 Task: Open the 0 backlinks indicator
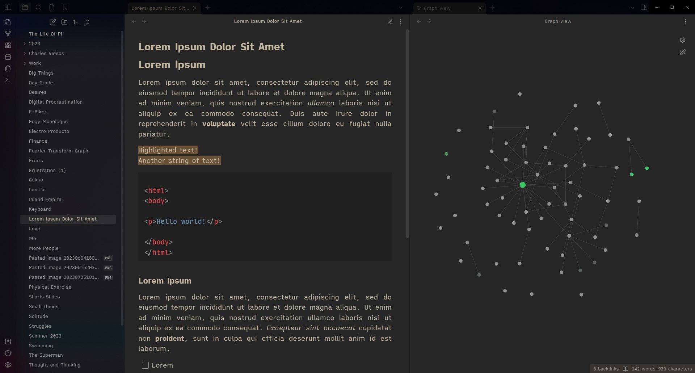tap(606, 369)
